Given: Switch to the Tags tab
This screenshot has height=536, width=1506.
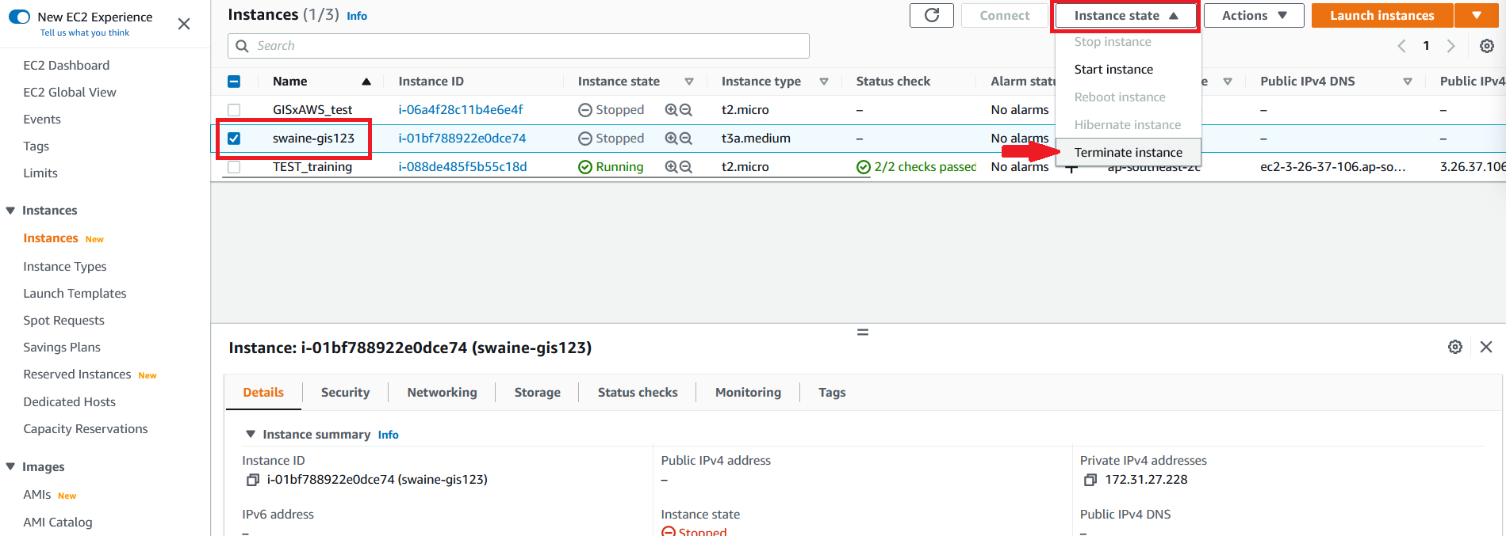Looking at the screenshot, I should pos(832,393).
